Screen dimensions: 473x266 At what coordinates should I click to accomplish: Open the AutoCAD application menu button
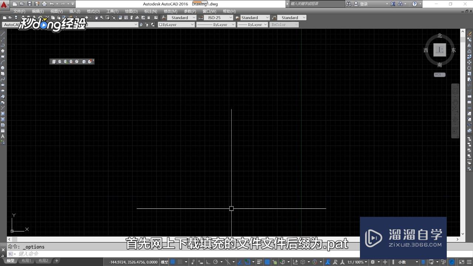(x=4, y=4)
